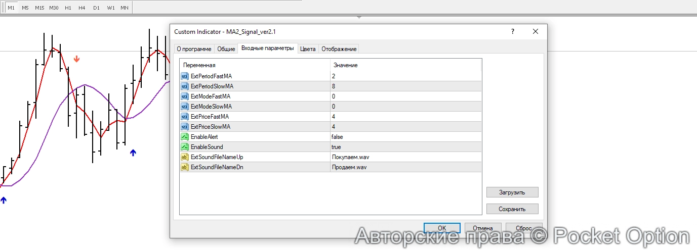Select the H4 timeframe button

pyautogui.click(x=81, y=8)
